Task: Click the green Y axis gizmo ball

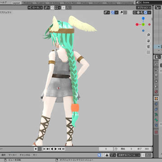Action: 143,24
